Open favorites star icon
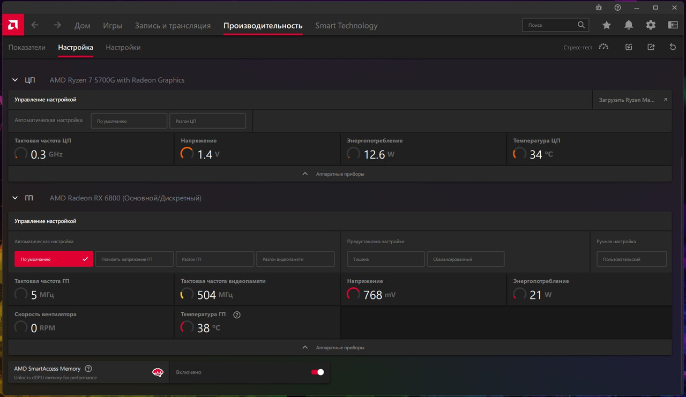Screen dimensions: 686x397 click(606, 25)
